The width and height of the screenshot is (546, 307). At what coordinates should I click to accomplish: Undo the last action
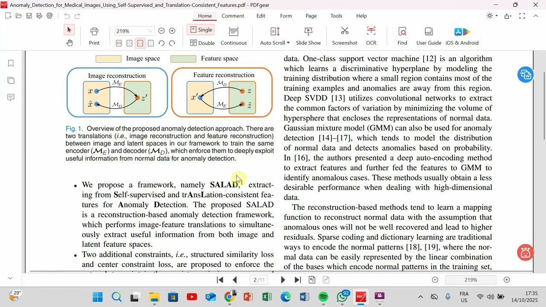tap(67, 16)
